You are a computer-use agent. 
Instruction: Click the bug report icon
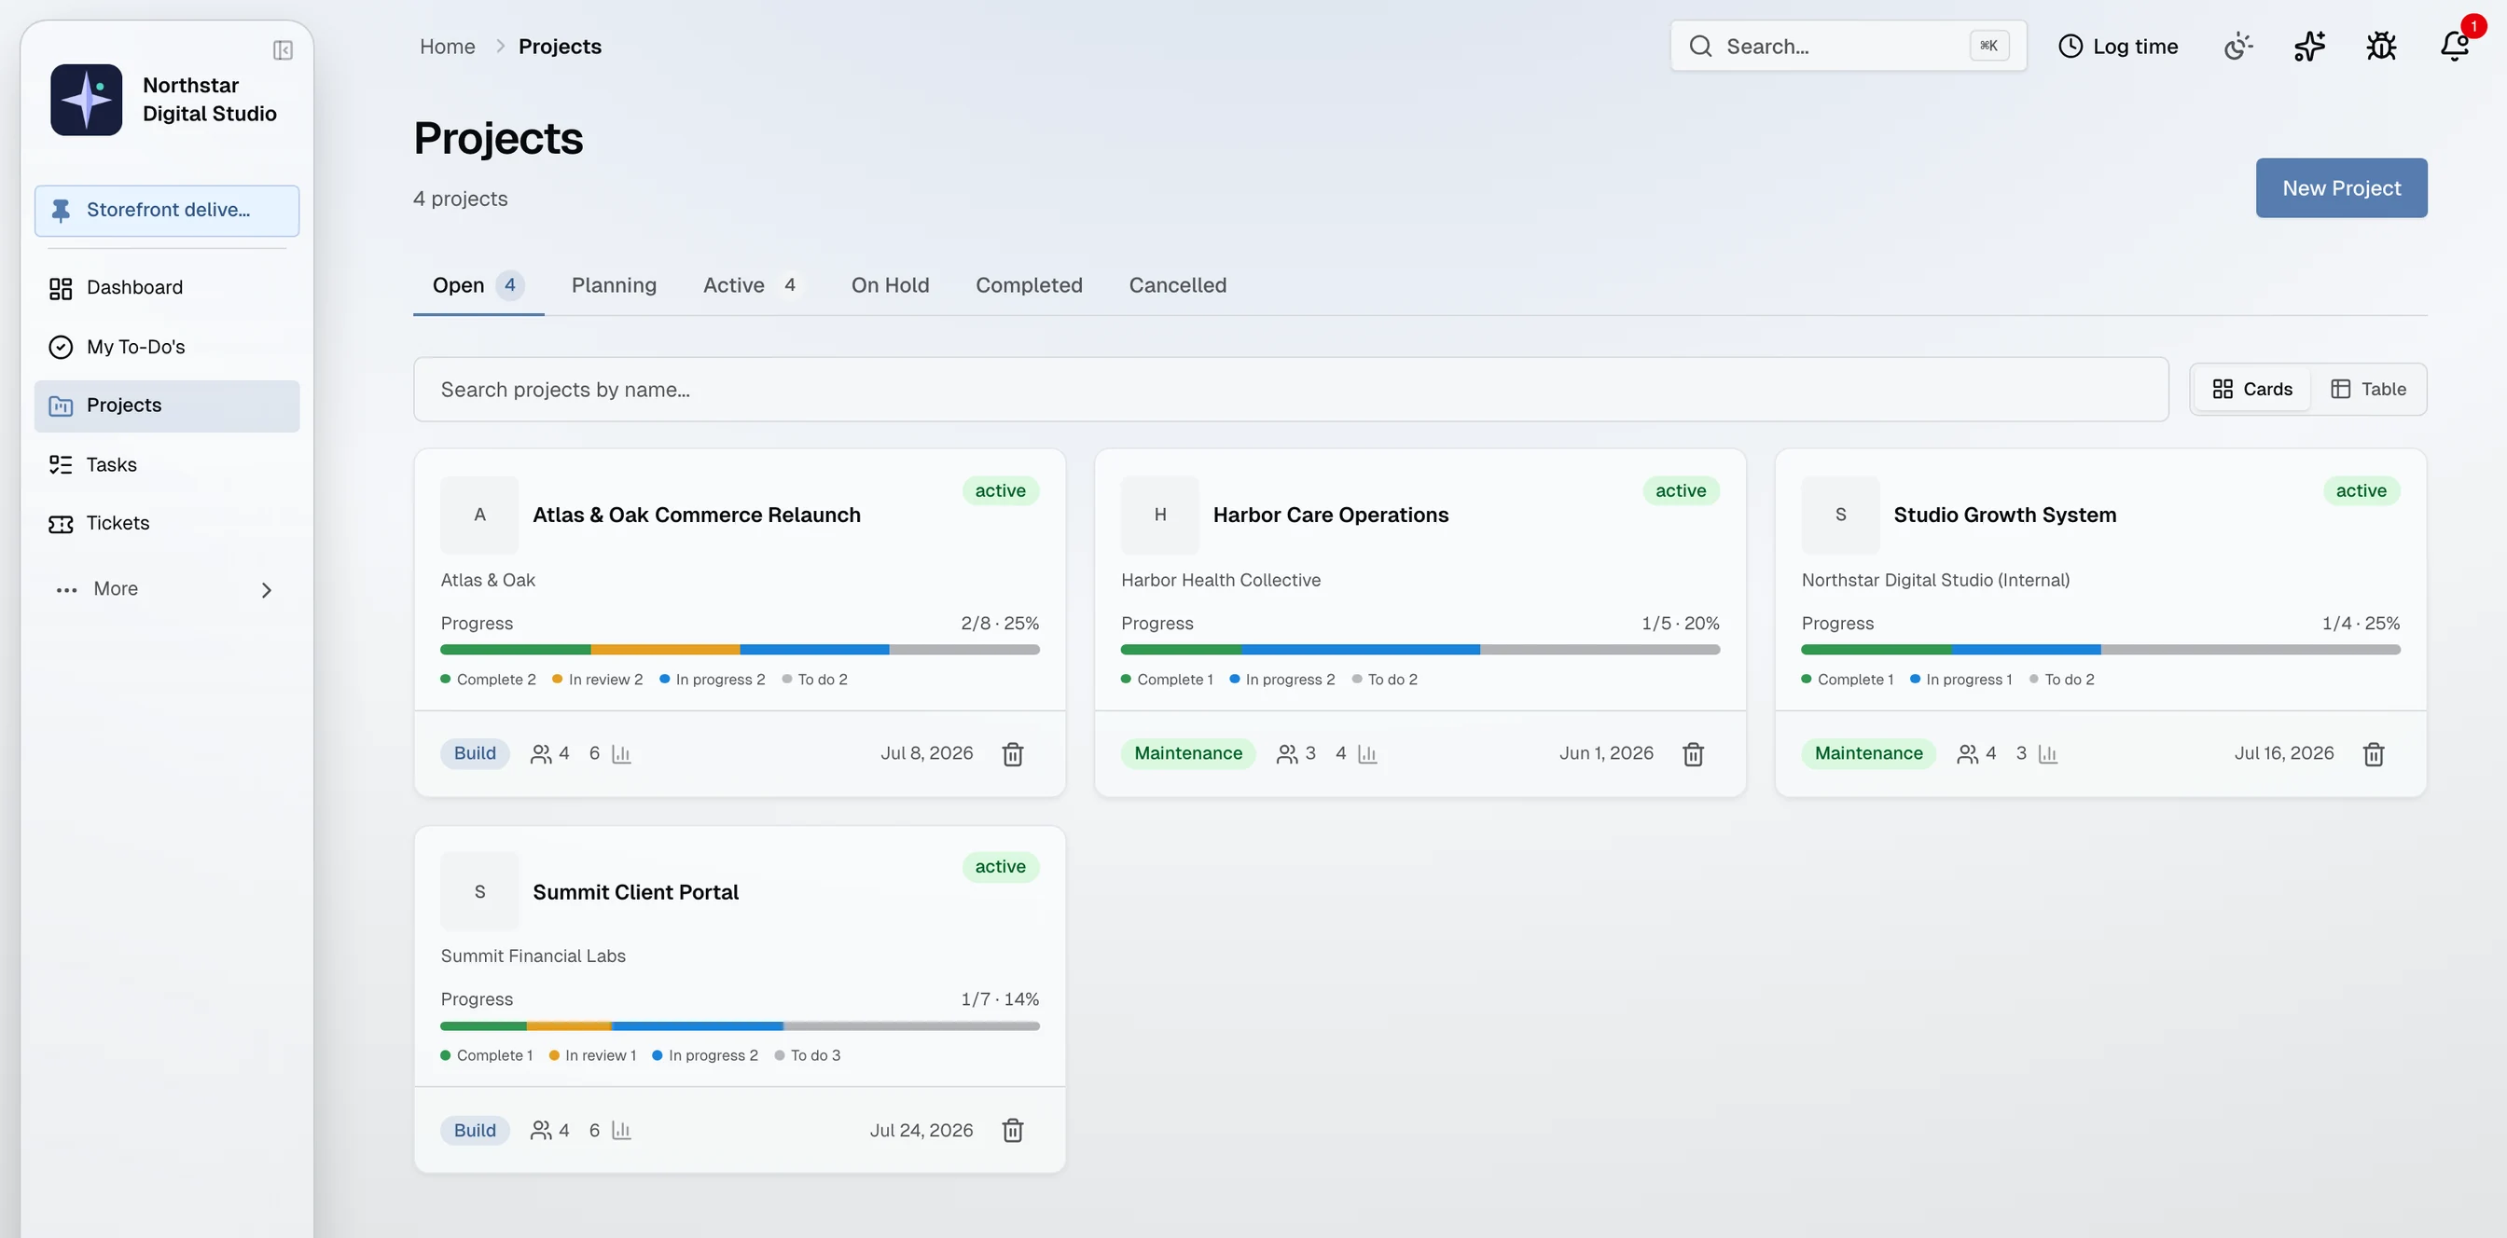pyautogui.click(x=2380, y=46)
